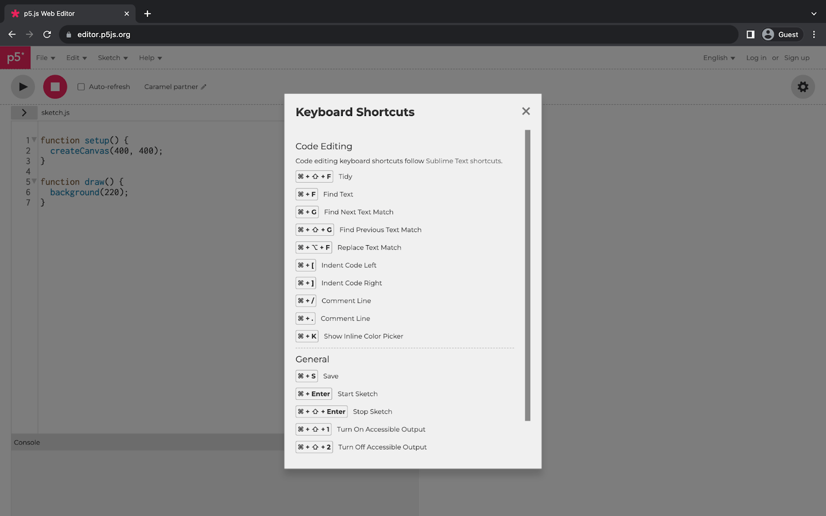Open the editor settings gear

click(802, 87)
